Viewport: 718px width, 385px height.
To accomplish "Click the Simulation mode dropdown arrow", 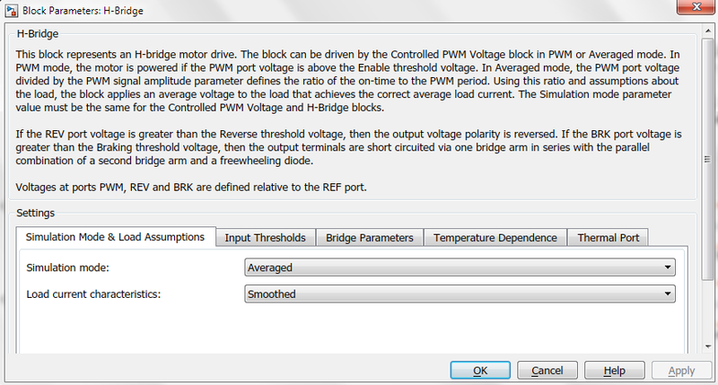I will 668,267.
